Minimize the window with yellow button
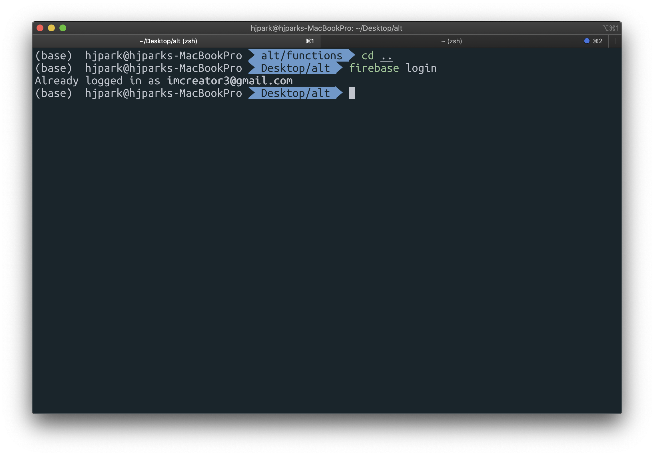Screen dimensions: 654x456 [51, 28]
